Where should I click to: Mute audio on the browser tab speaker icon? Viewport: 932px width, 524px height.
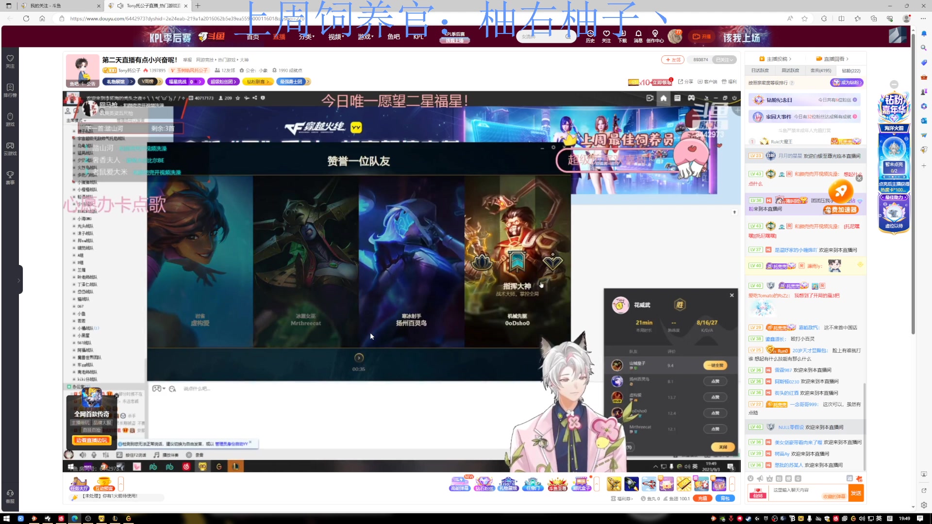[x=120, y=6]
